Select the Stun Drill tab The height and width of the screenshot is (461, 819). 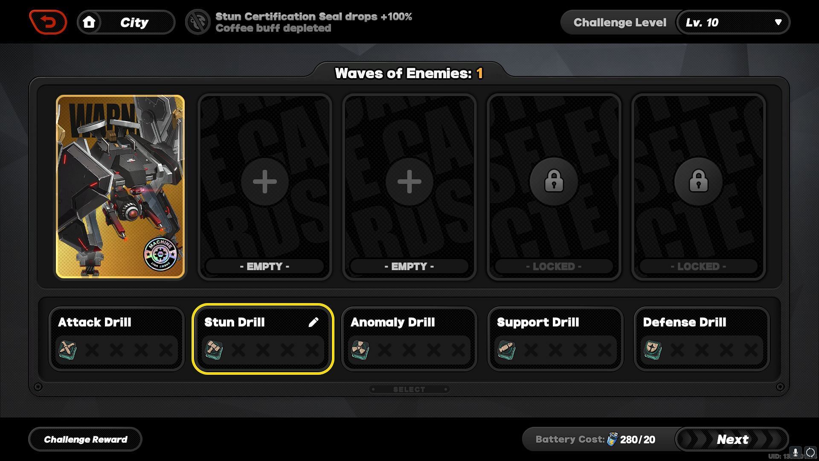coord(263,338)
